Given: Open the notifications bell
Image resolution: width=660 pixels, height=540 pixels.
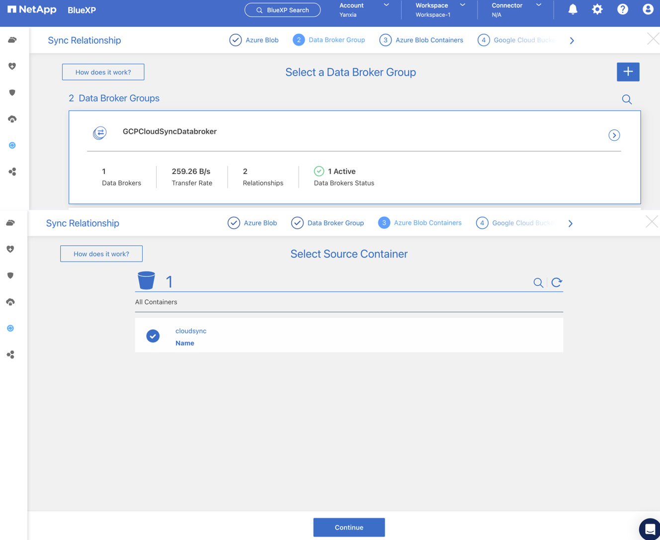Looking at the screenshot, I should pos(573,9).
